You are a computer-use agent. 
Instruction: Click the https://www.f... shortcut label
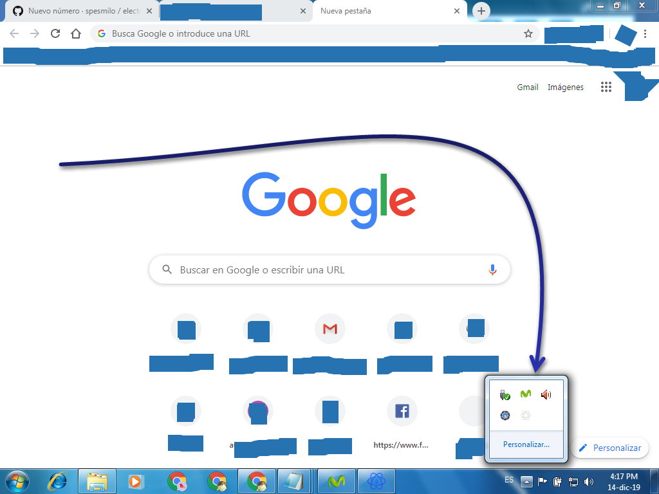click(401, 445)
